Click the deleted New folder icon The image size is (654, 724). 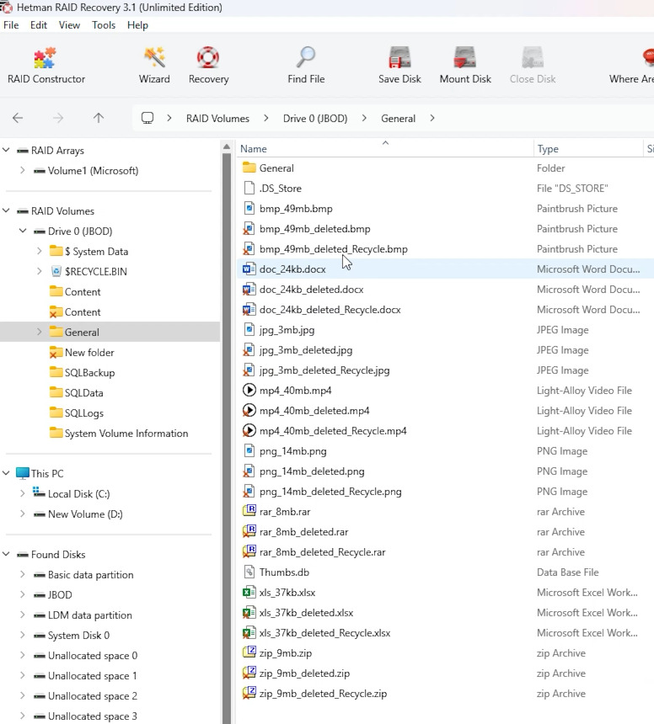[x=56, y=352]
